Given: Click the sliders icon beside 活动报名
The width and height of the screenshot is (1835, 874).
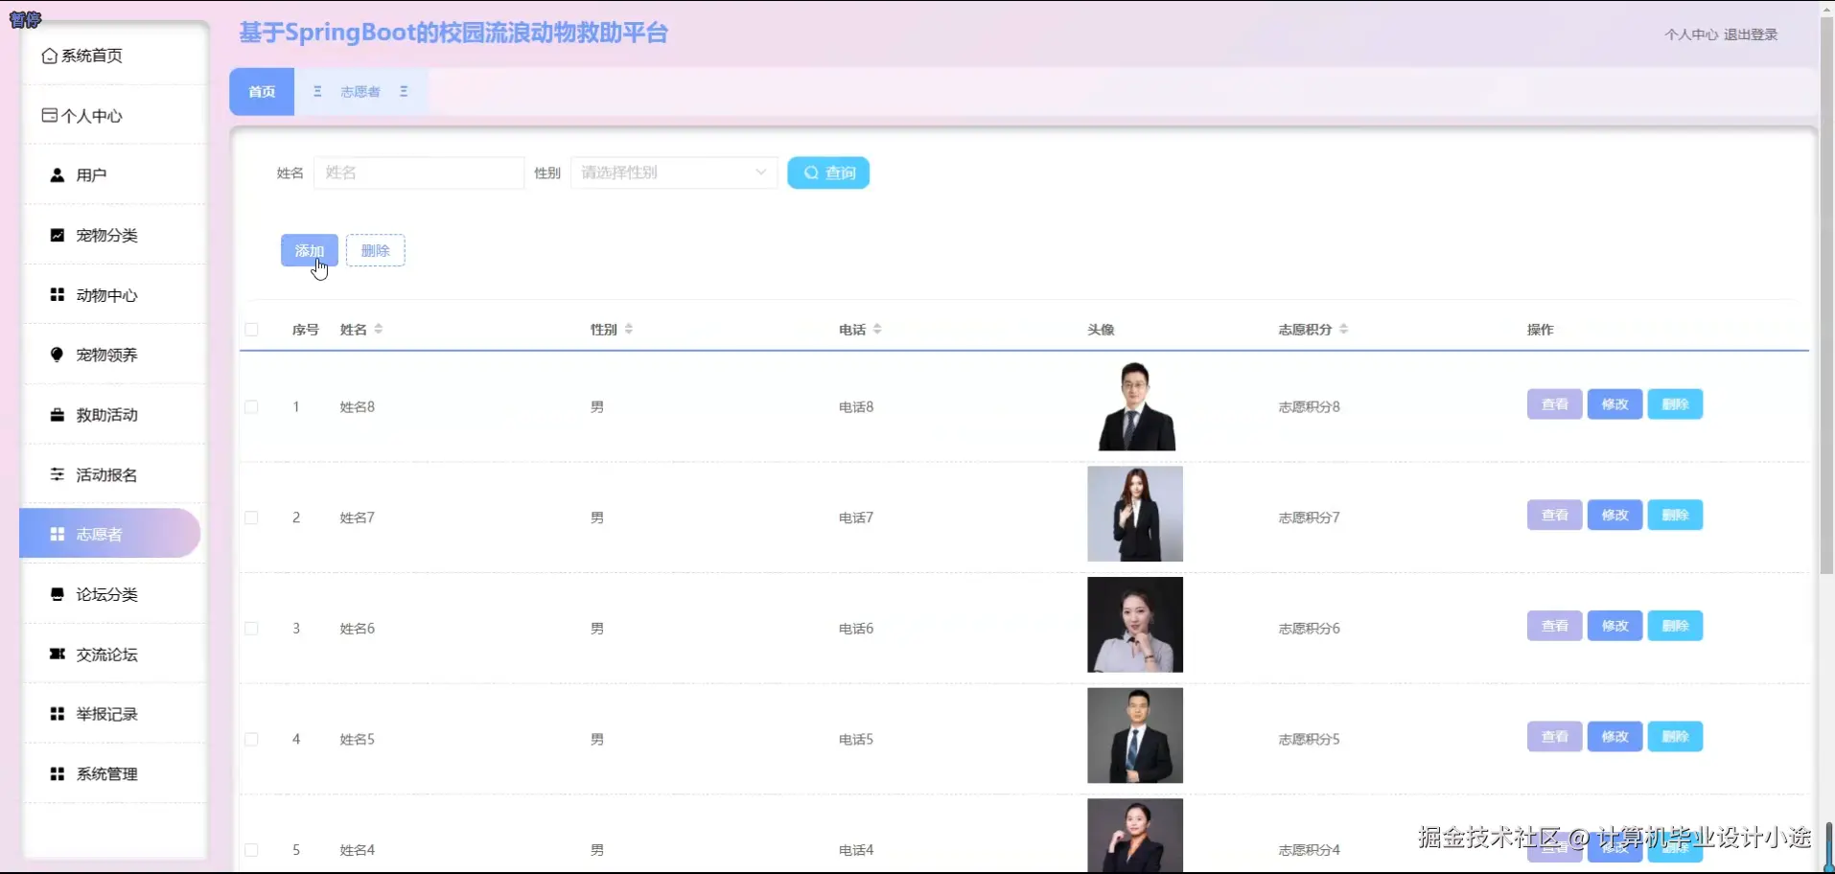Looking at the screenshot, I should (58, 474).
